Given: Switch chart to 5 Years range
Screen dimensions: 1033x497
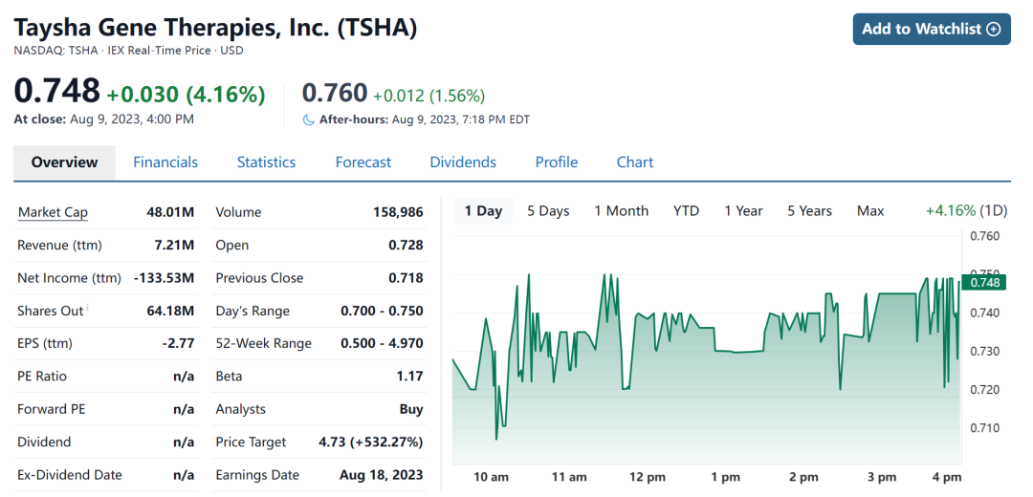Looking at the screenshot, I should pyautogui.click(x=810, y=211).
